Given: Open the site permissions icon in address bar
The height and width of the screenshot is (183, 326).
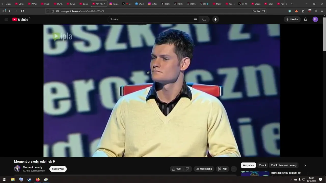Looking at the screenshot, I should (x=58, y=11).
